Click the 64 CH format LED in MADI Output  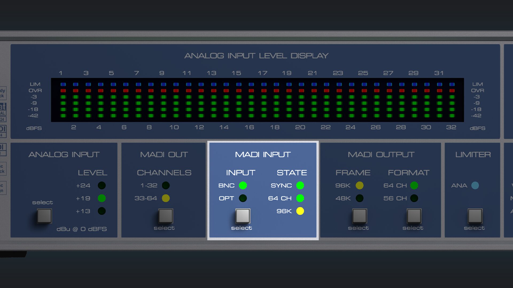point(414,185)
